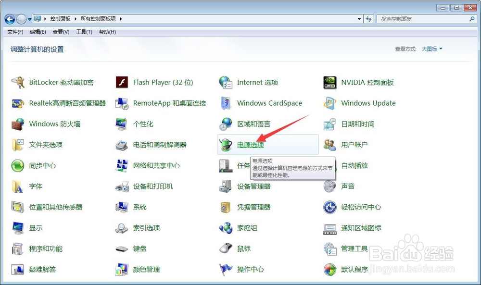Click the 索引选项 link text

tap(146, 228)
